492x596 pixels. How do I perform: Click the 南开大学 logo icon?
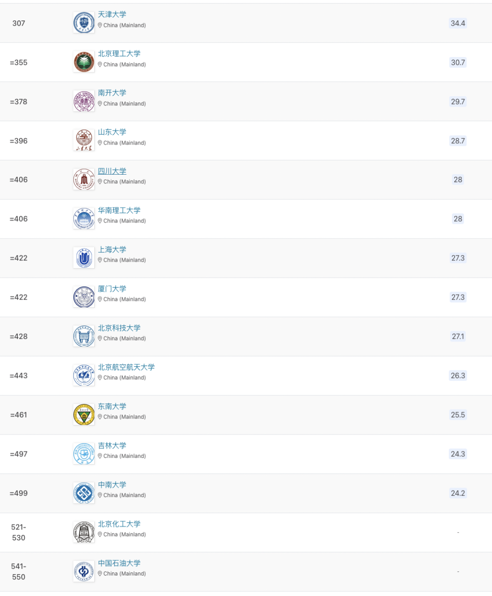[x=84, y=101]
